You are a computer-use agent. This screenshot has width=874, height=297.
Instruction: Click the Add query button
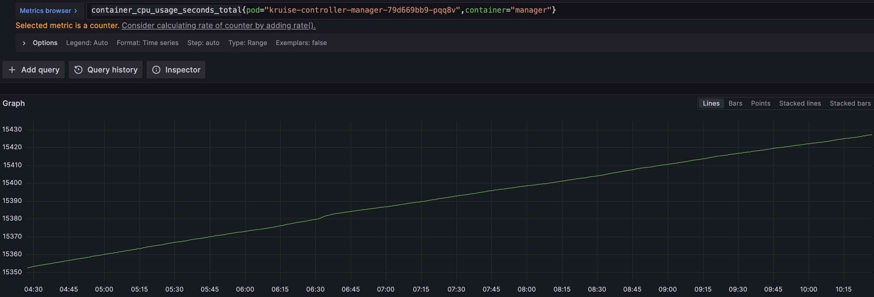tap(34, 70)
